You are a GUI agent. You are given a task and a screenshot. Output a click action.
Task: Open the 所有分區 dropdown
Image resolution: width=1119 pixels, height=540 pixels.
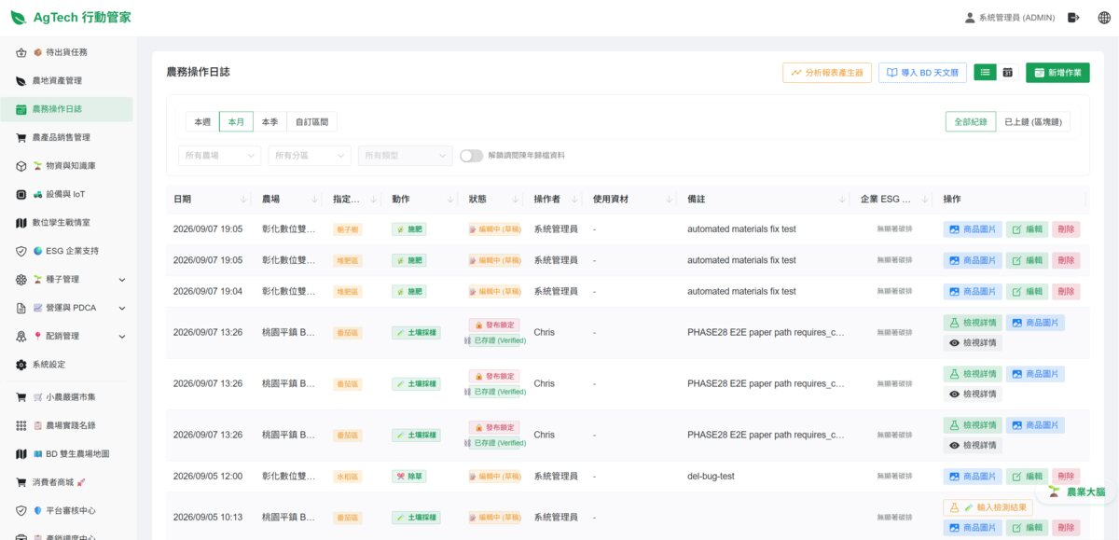tap(309, 156)
